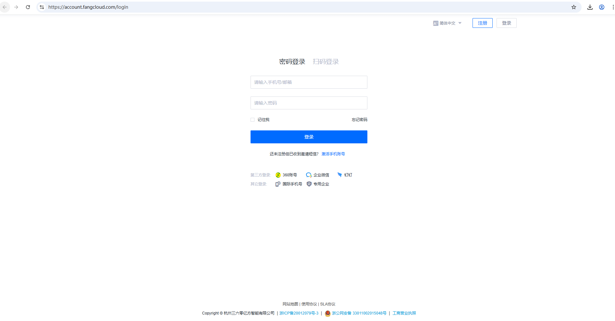Log in via the 企业微信 icon

tap(309, 175)
